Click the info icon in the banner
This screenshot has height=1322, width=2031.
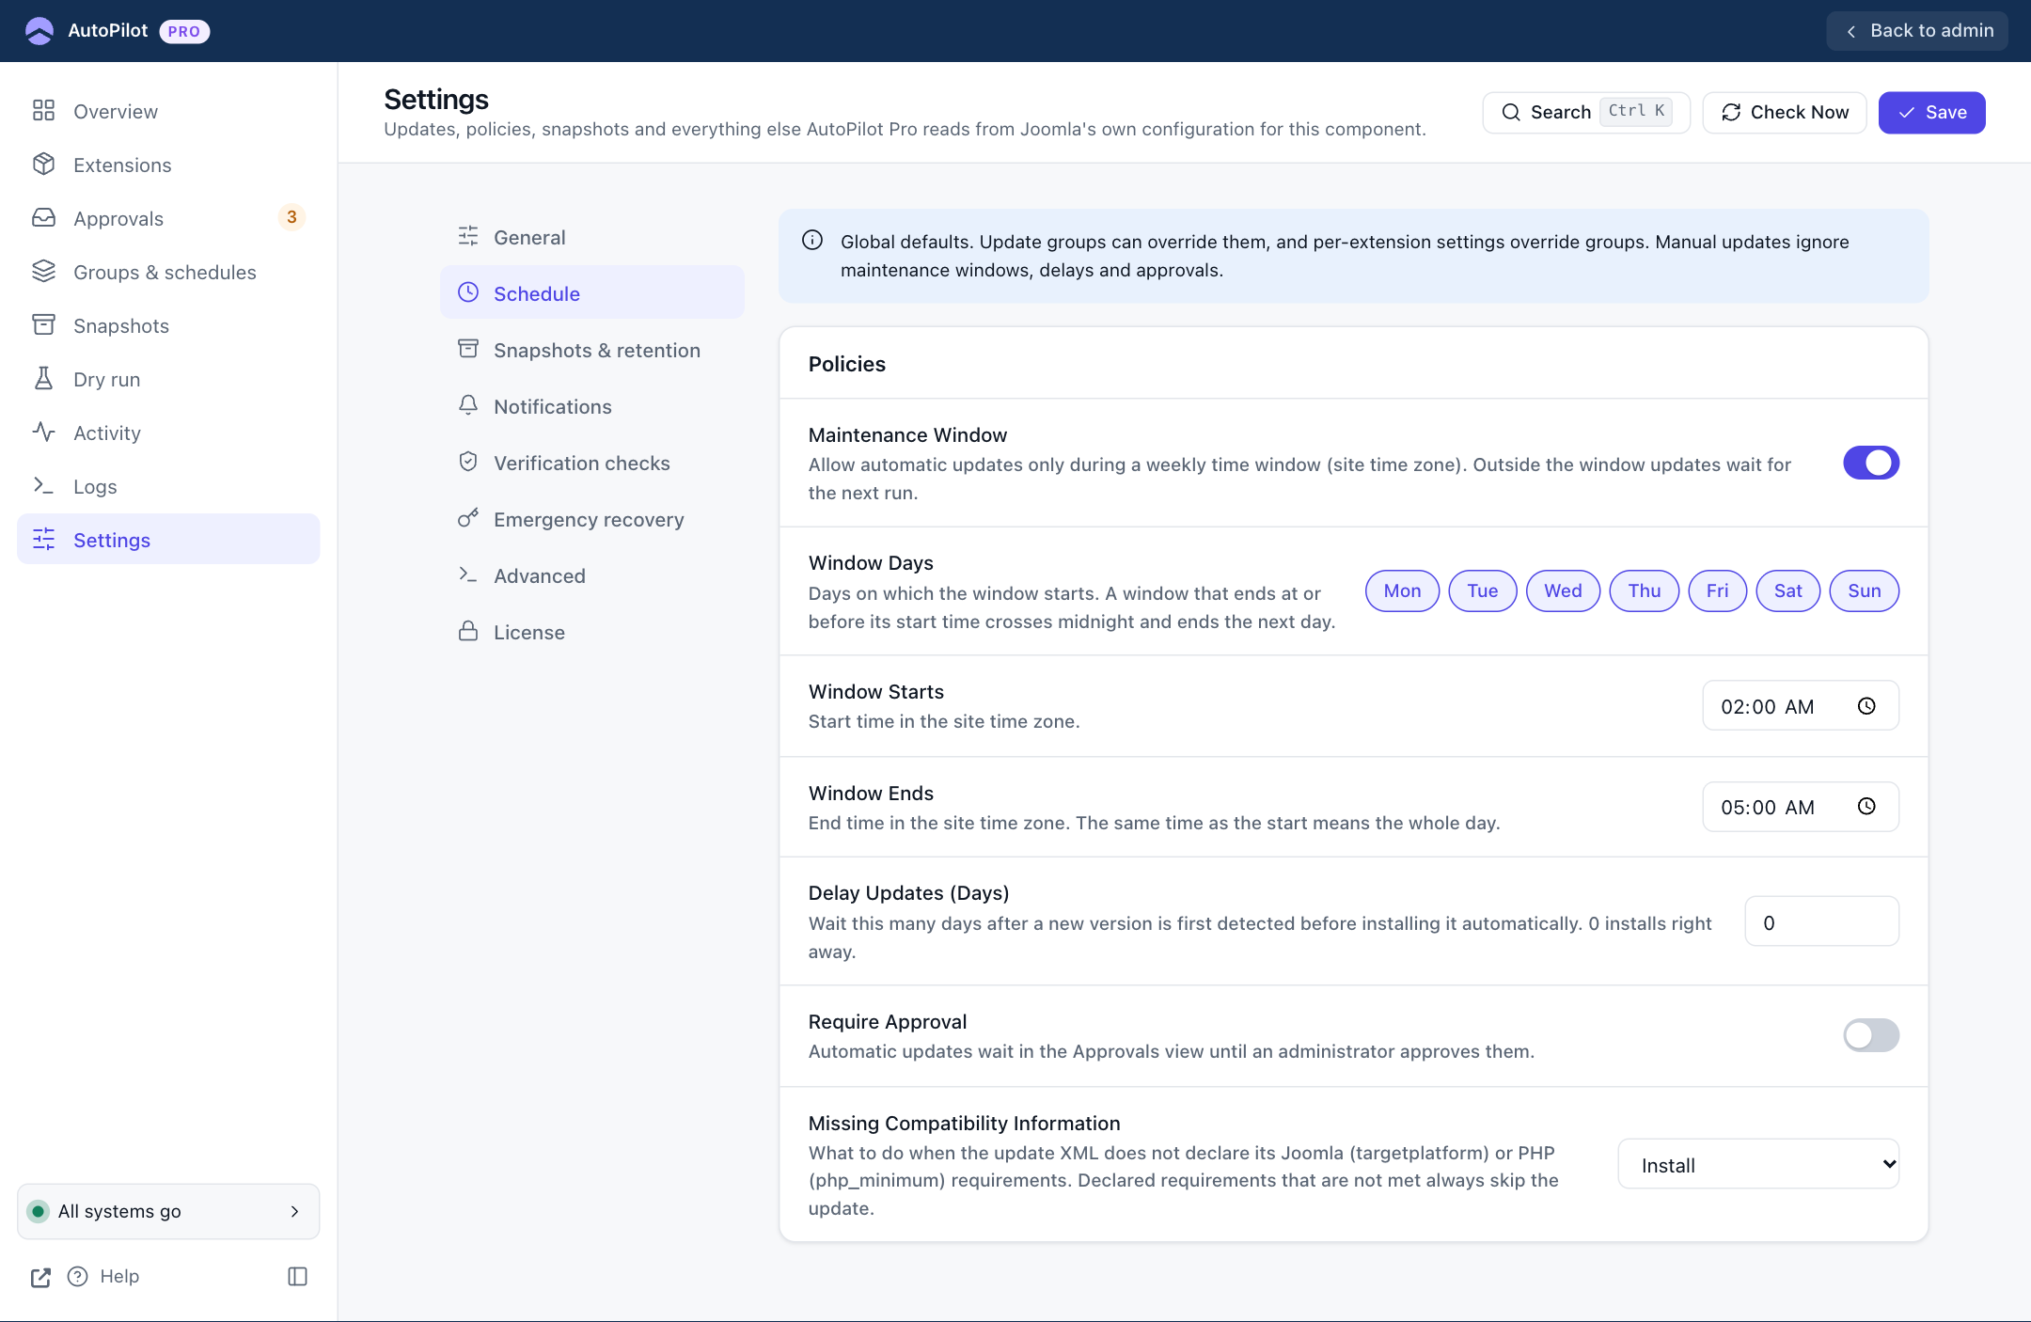pyautogui.click(x=812, y=241)
